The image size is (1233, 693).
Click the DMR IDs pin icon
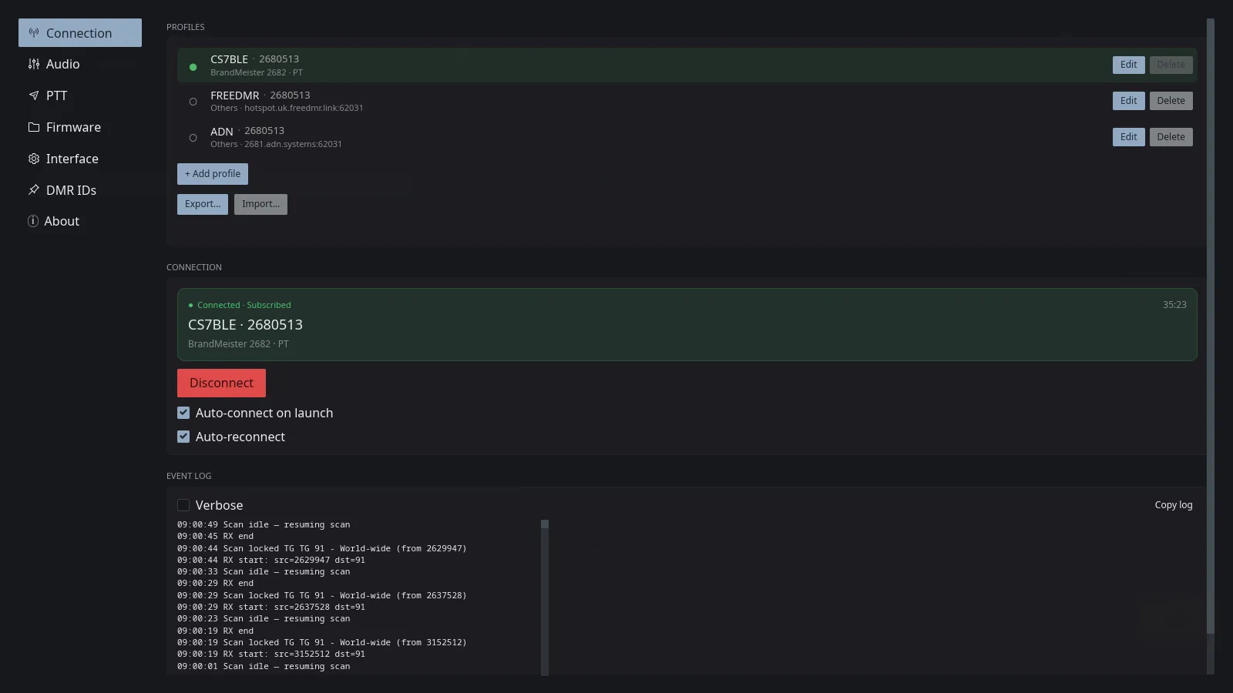[34, 189]
